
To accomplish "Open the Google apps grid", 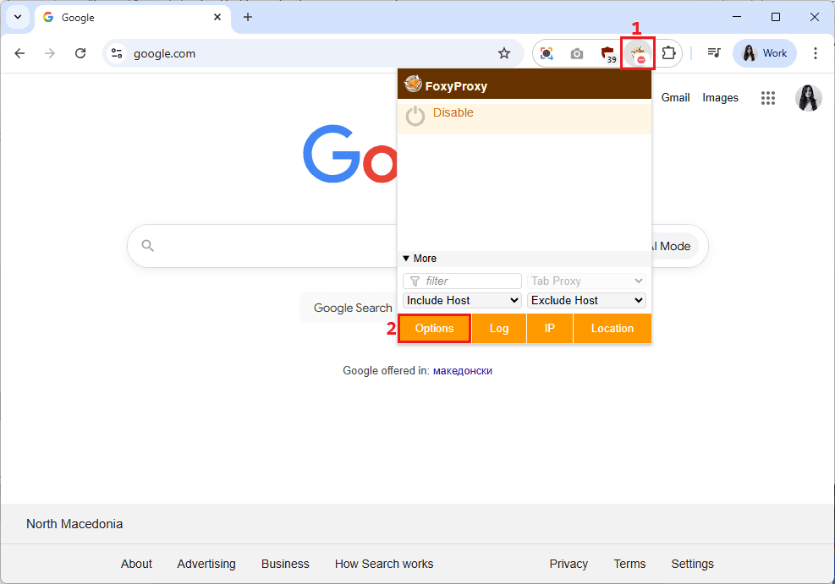I will pyautogui.click(x=767, y=98).
